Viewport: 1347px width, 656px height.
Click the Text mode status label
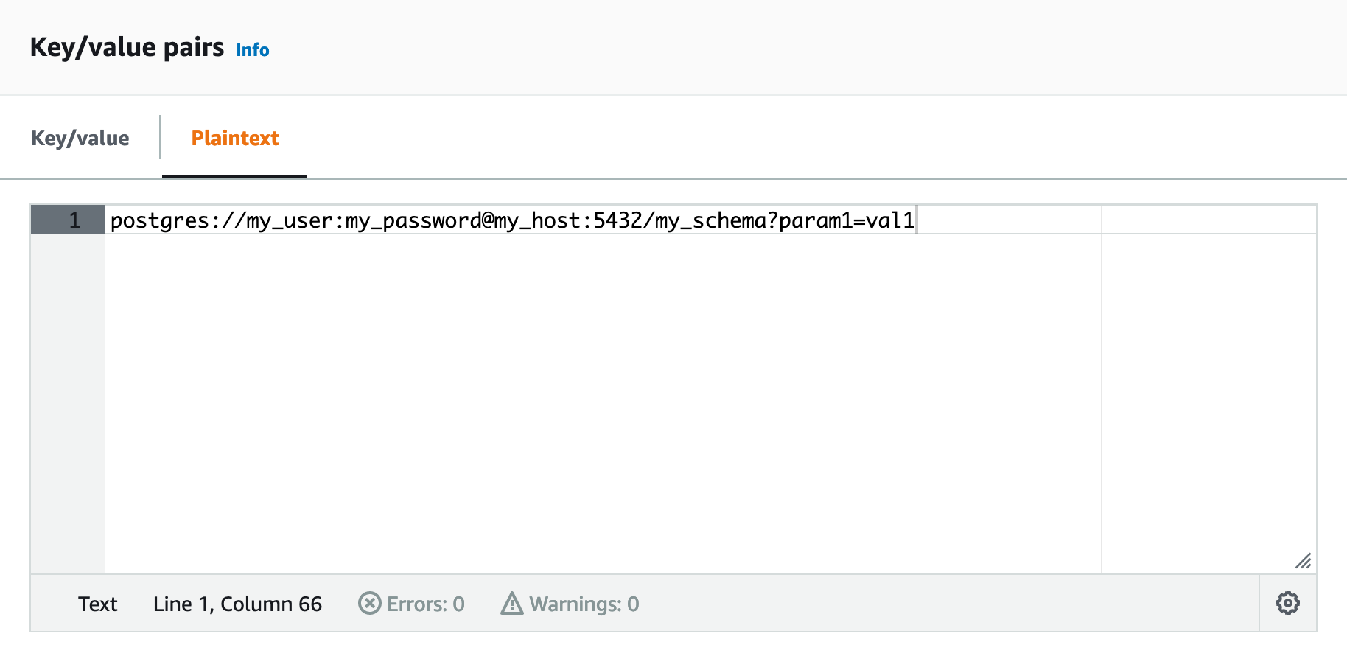pyautogui.click(x=98, y=604)
